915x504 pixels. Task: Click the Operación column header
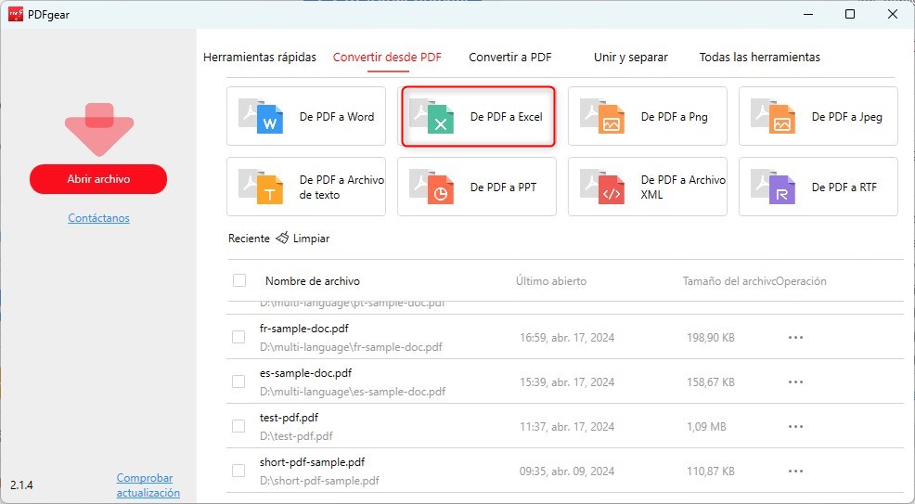tap(801, 281)
